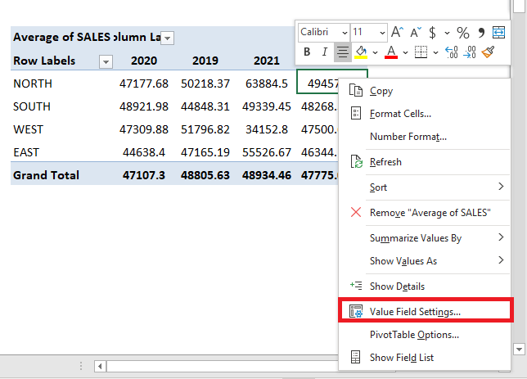The image size is (527, 379).
Task: Apply yellow fill color bucket
Action: click(362, 52)
